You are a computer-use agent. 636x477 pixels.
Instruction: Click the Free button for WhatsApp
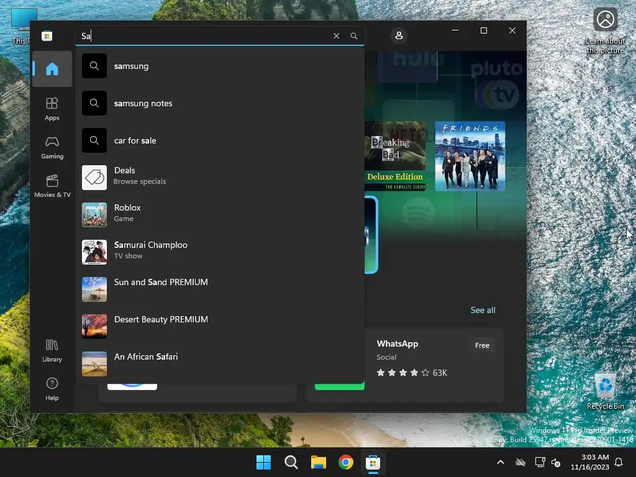click(482, 345)
